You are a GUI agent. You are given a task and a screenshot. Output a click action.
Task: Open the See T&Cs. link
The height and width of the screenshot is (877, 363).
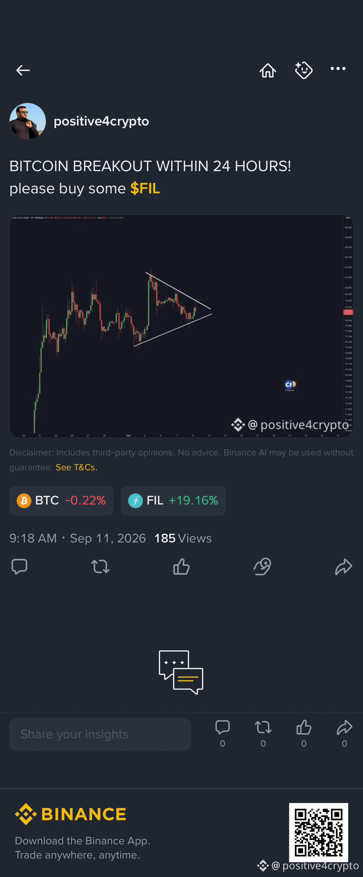(x=76, y=467)
